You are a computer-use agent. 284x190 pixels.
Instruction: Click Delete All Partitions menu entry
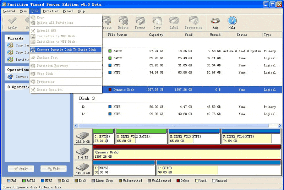[66, 23]
